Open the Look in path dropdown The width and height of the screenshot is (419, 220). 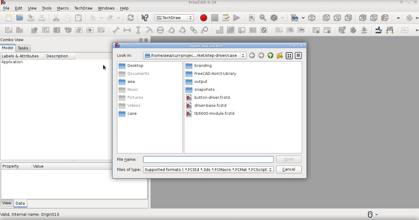(x=243, y=56)
